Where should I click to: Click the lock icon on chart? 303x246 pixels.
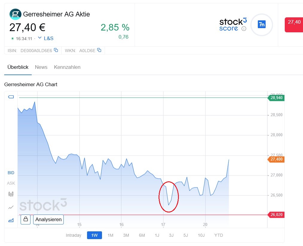[25, 219]
